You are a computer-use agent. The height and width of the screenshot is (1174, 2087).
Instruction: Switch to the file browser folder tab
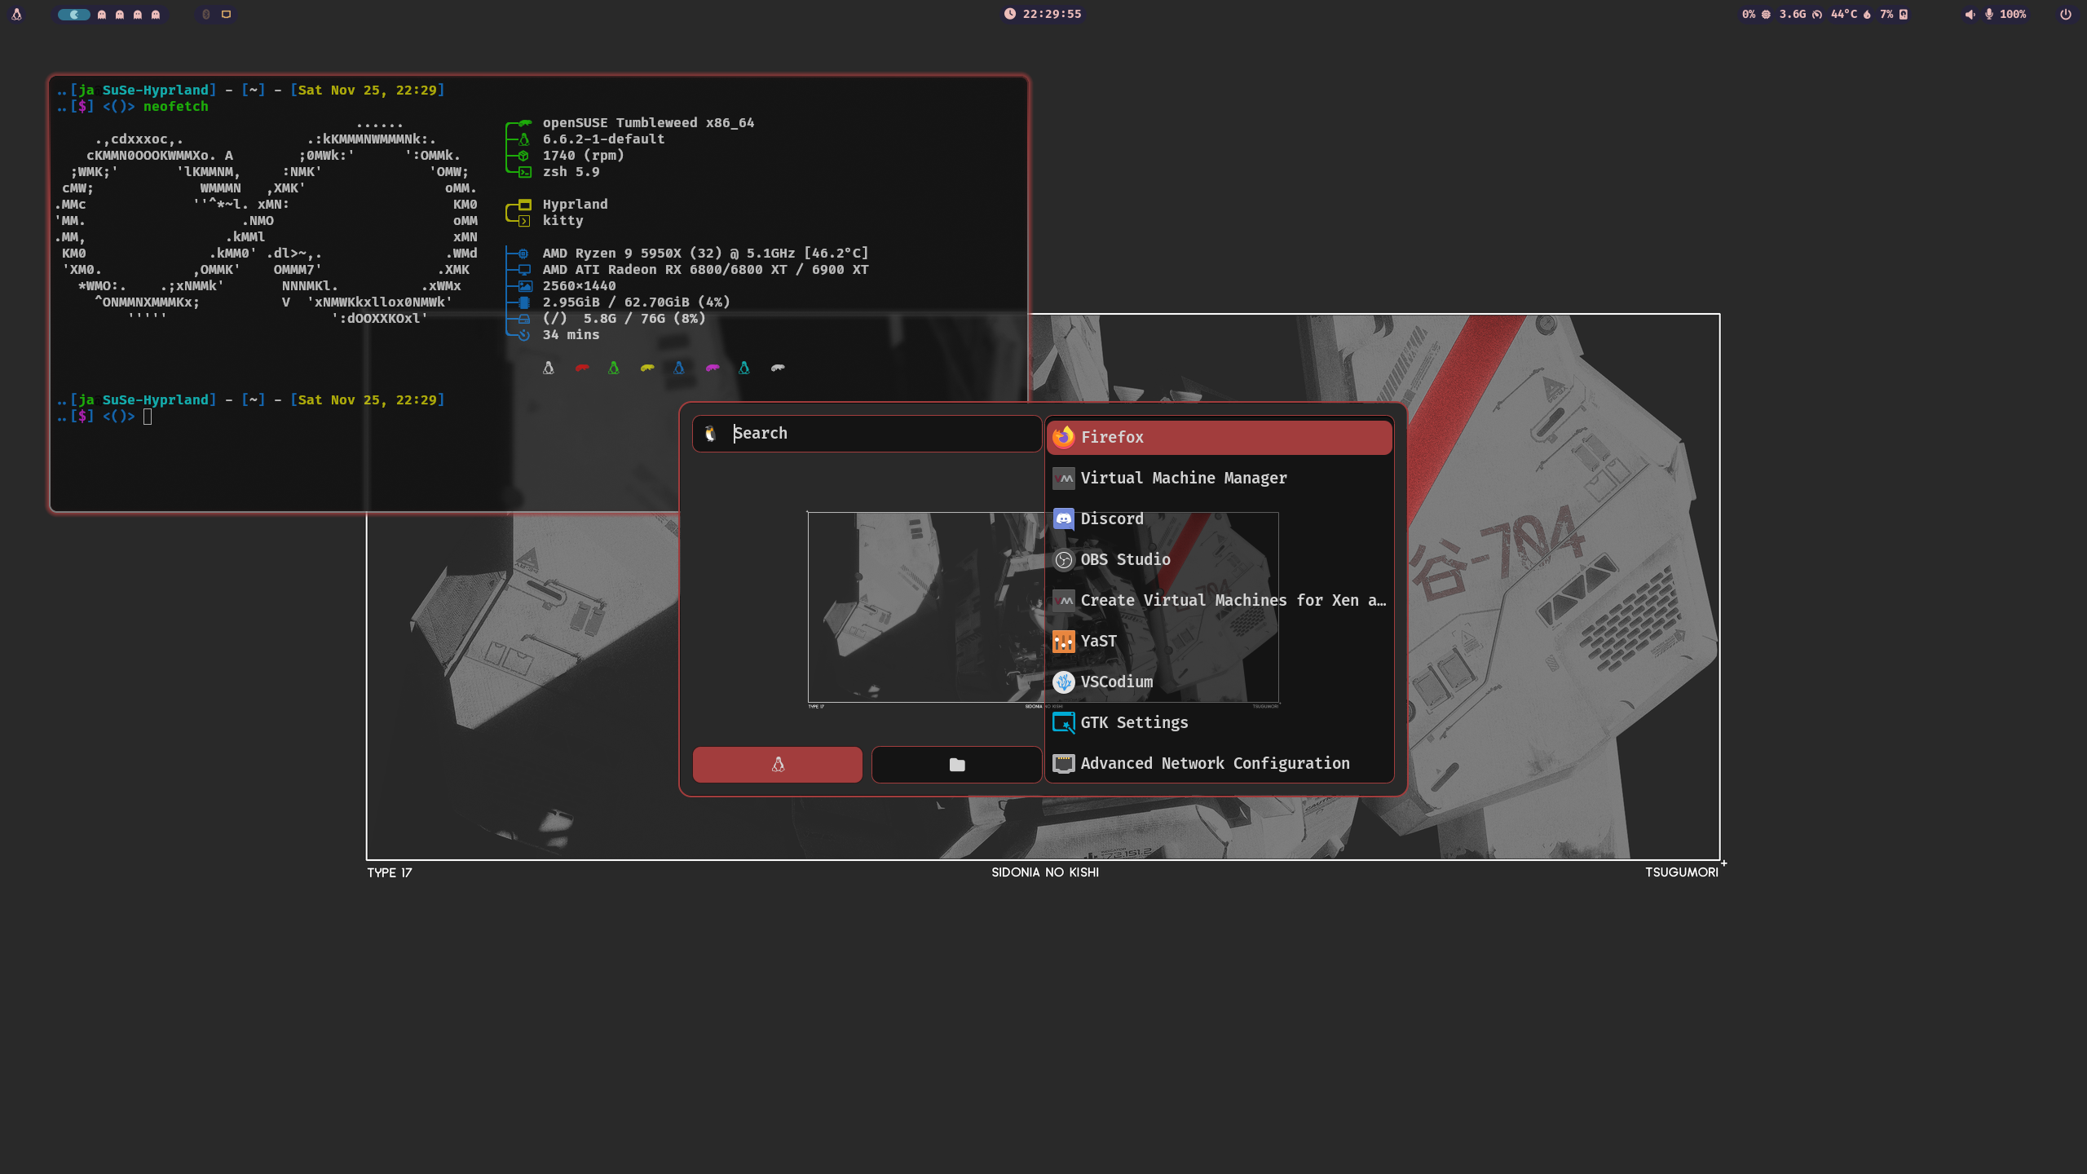click(x=956, y=764)
